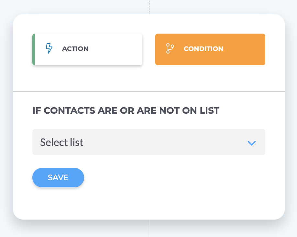Switch to the Action tab
297x237 pixels.
(87, 49)
